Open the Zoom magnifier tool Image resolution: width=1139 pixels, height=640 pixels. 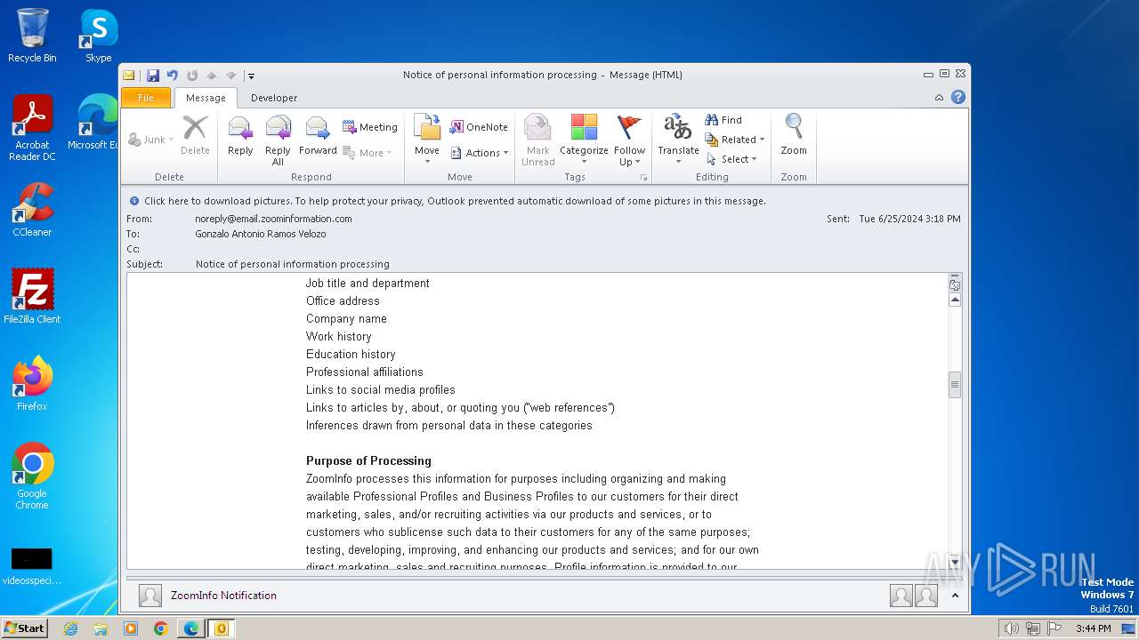pos(794,137)
